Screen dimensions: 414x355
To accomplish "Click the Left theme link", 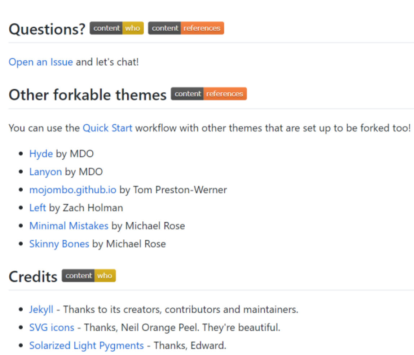I will point(38,208).
